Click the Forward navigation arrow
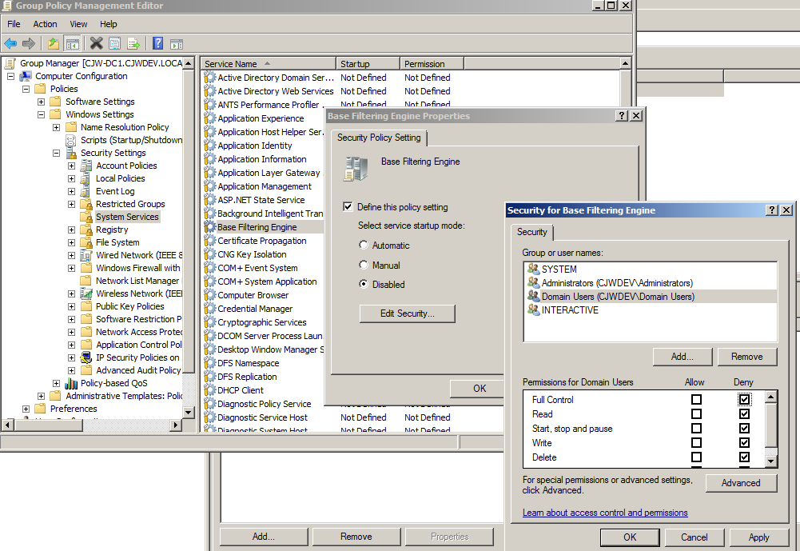 point(28,43)
